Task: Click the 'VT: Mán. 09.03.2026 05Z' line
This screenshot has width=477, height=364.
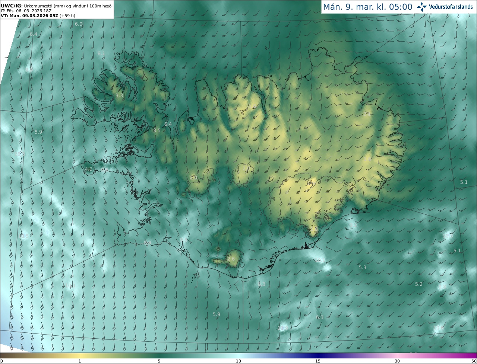Action: click(x=38, y=16)
